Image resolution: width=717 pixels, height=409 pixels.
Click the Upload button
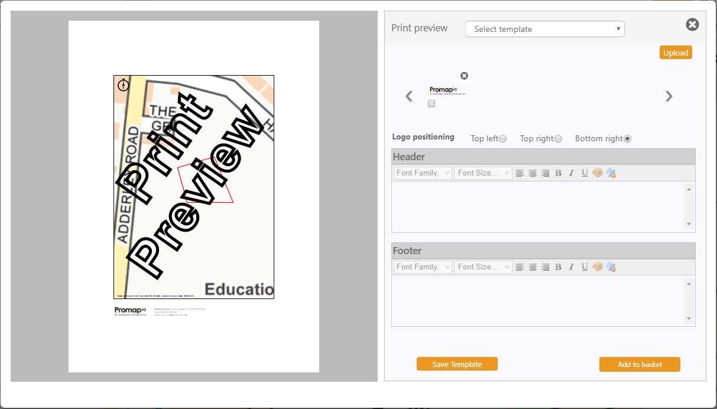(676, 53)
